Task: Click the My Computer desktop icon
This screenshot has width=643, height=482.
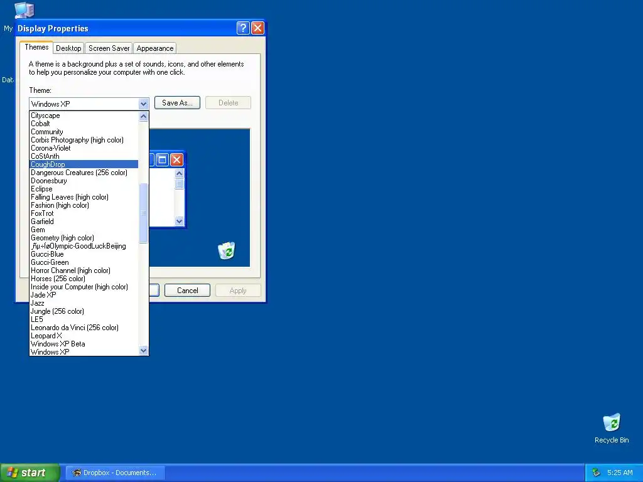Action: 24,10
